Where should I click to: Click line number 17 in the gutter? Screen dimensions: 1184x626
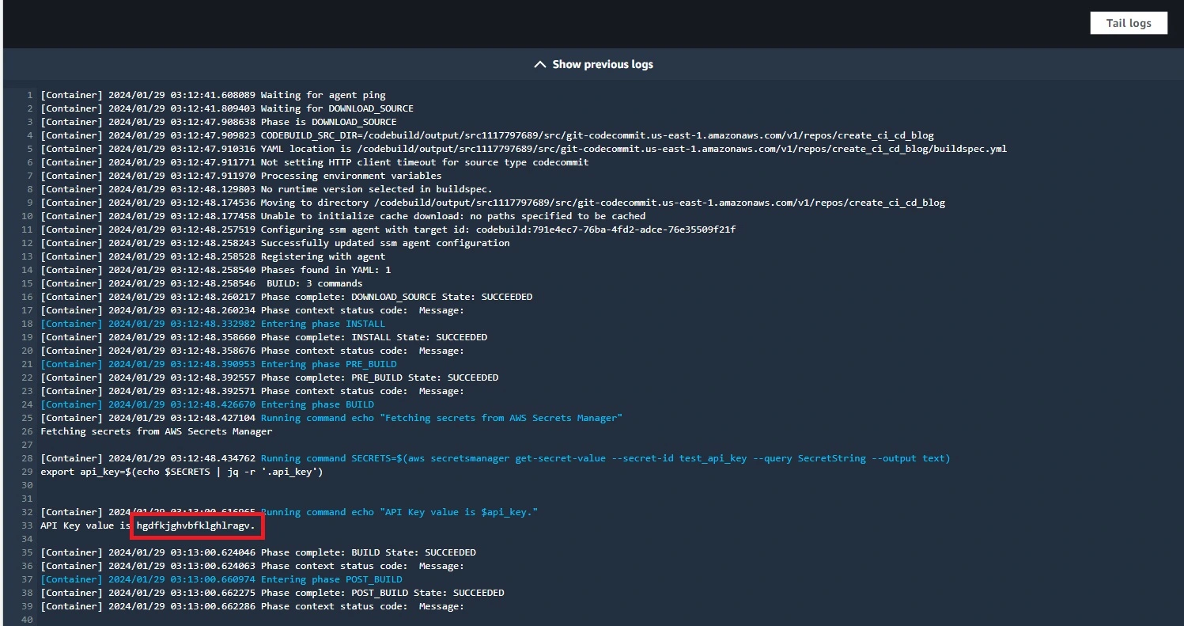point(28,310)
